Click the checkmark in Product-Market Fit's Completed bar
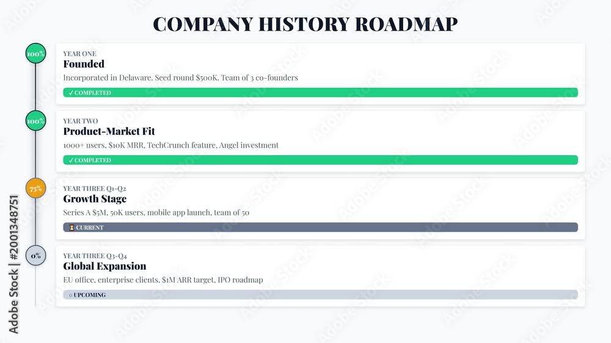Image resolution: width=611 pixels, height=343 pixels. point(71,160)
